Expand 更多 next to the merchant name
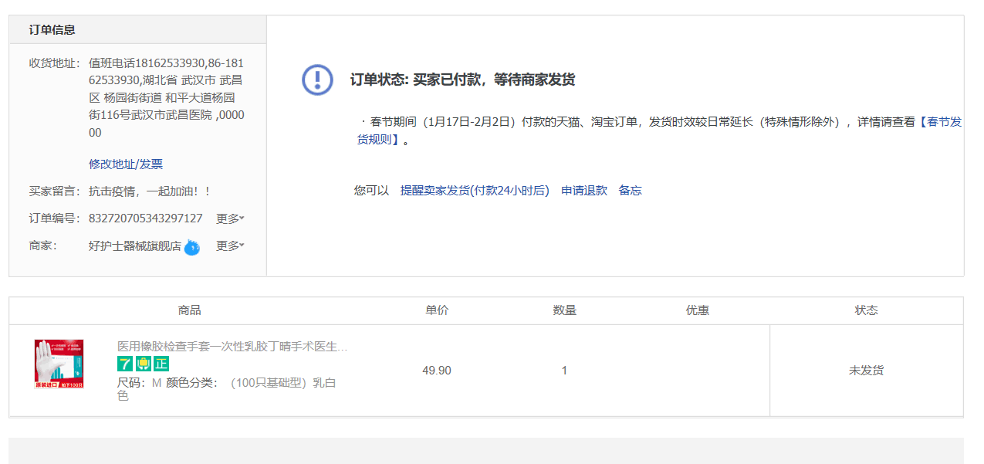Image resolution: width=984 pixels, height=464 pixels. point(230,246)
